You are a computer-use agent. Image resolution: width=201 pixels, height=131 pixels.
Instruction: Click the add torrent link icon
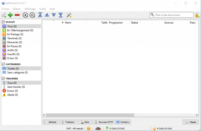pos(4,15)
